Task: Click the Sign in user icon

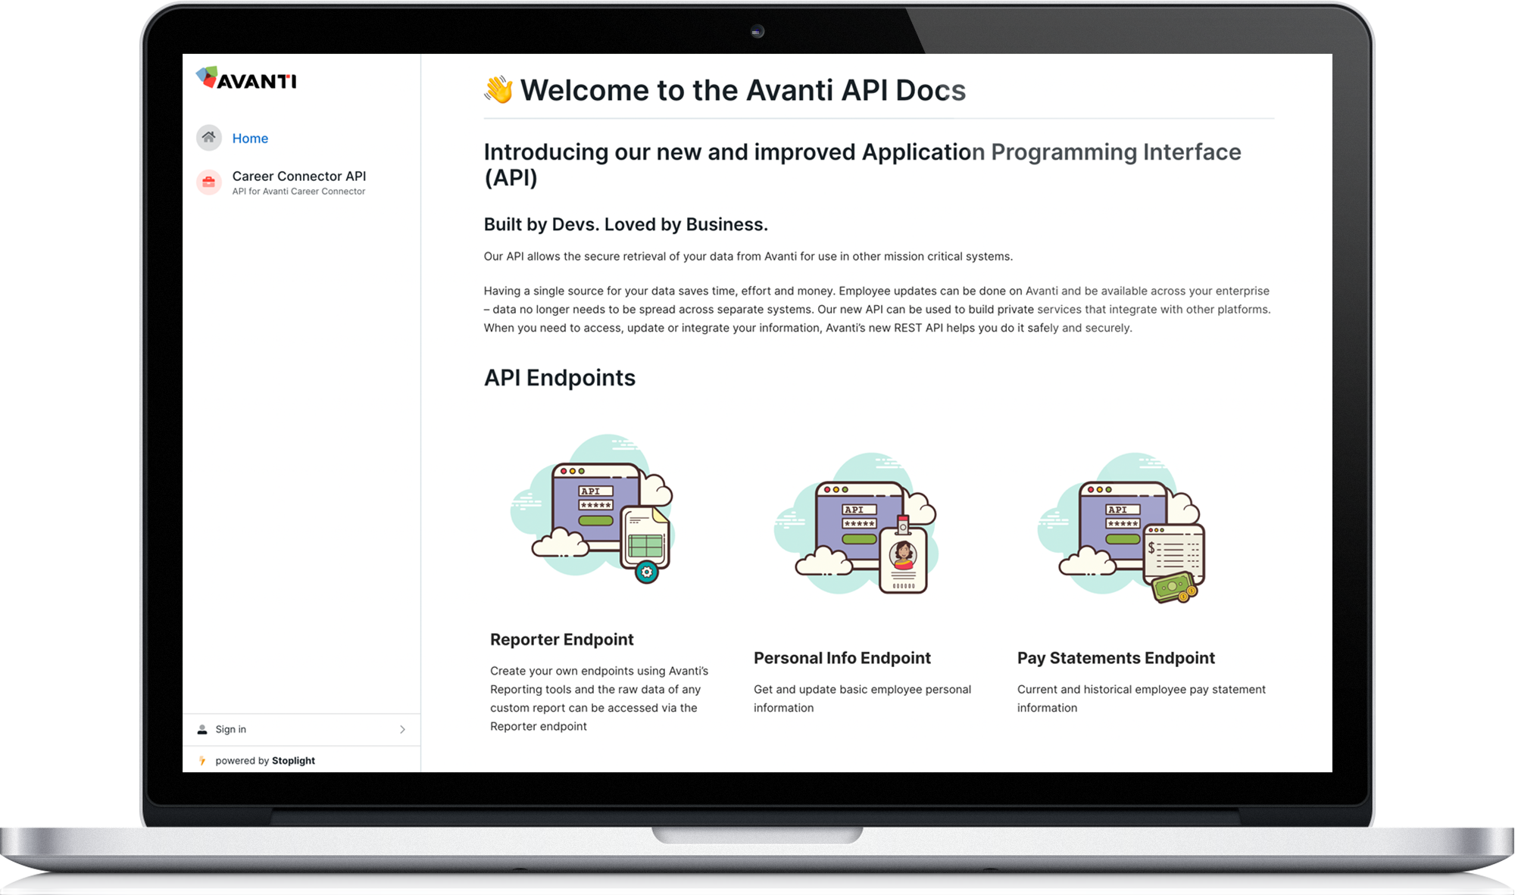Action: click(x=202, y=729)
